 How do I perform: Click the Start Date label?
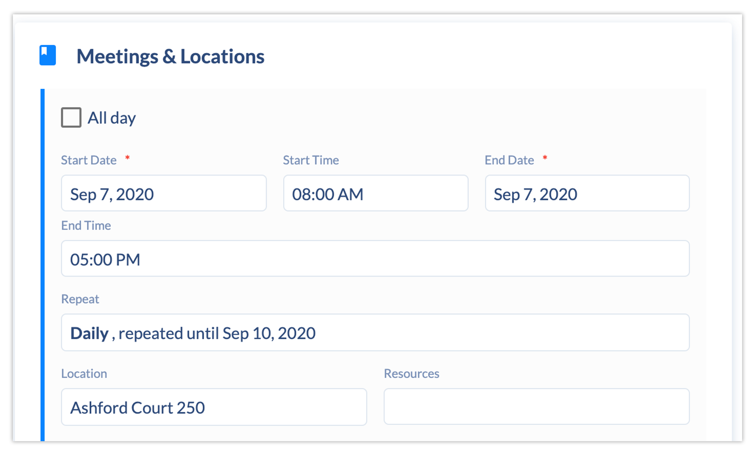pos(89,160)
